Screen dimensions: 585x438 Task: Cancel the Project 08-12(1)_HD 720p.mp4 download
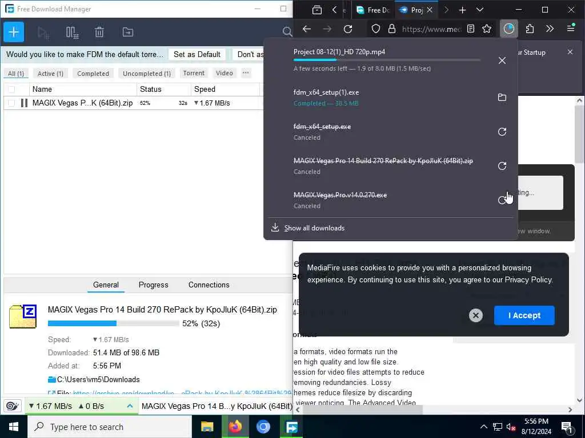tap(502, 60)
